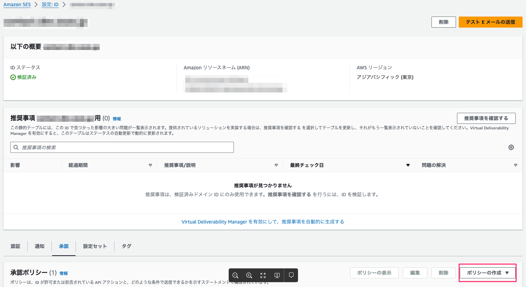
Task: Open the 最終チェック日 column filter dropdown
Action: tap(408, 165)
